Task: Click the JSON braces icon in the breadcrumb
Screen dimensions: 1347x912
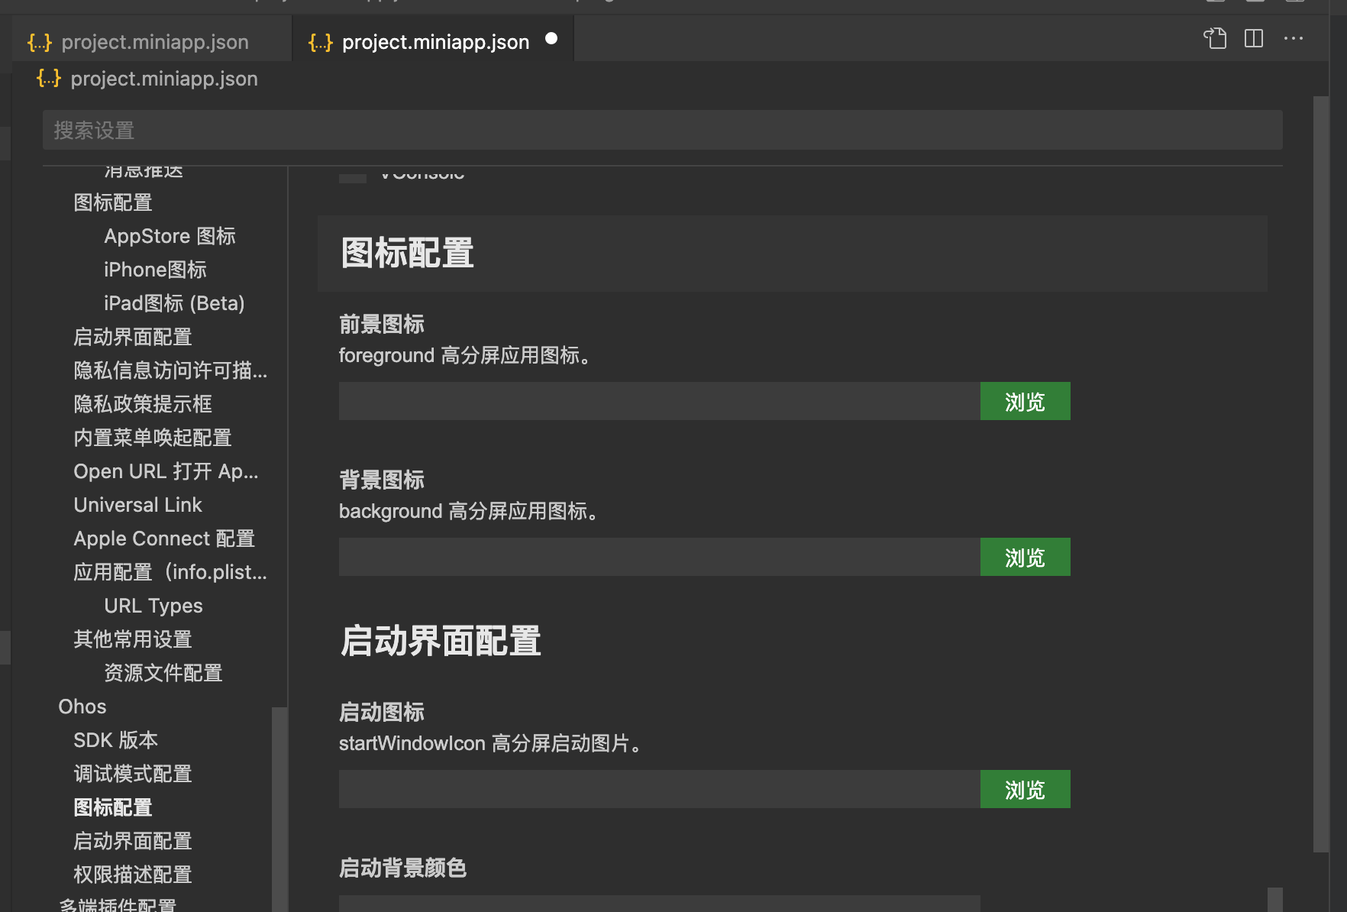Action: tap(49, 79)
